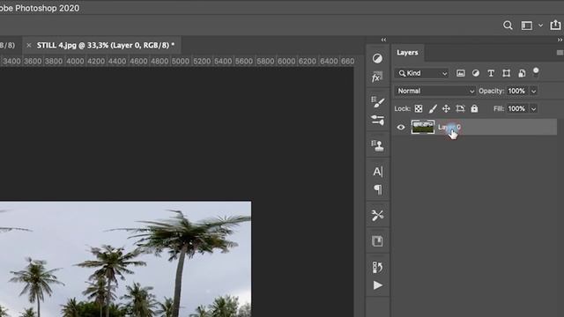This screenshot has height=317, width=564.
Task: Open the Libraries panel icon
Action: click(x=377, y=241)
